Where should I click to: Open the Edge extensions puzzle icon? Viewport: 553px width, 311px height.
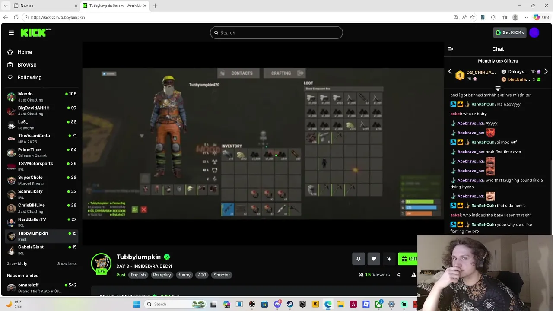[x=493, y=17]
